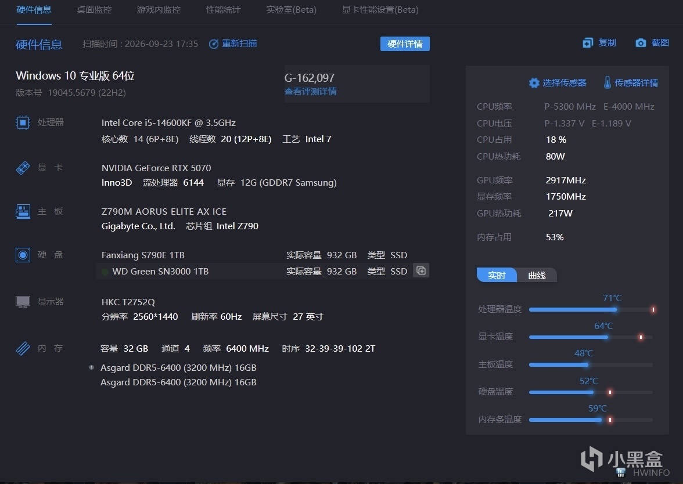Open 传感器详情 thermometer link
The width and height of the screenshot is (683, 484).
pos(607,82)
